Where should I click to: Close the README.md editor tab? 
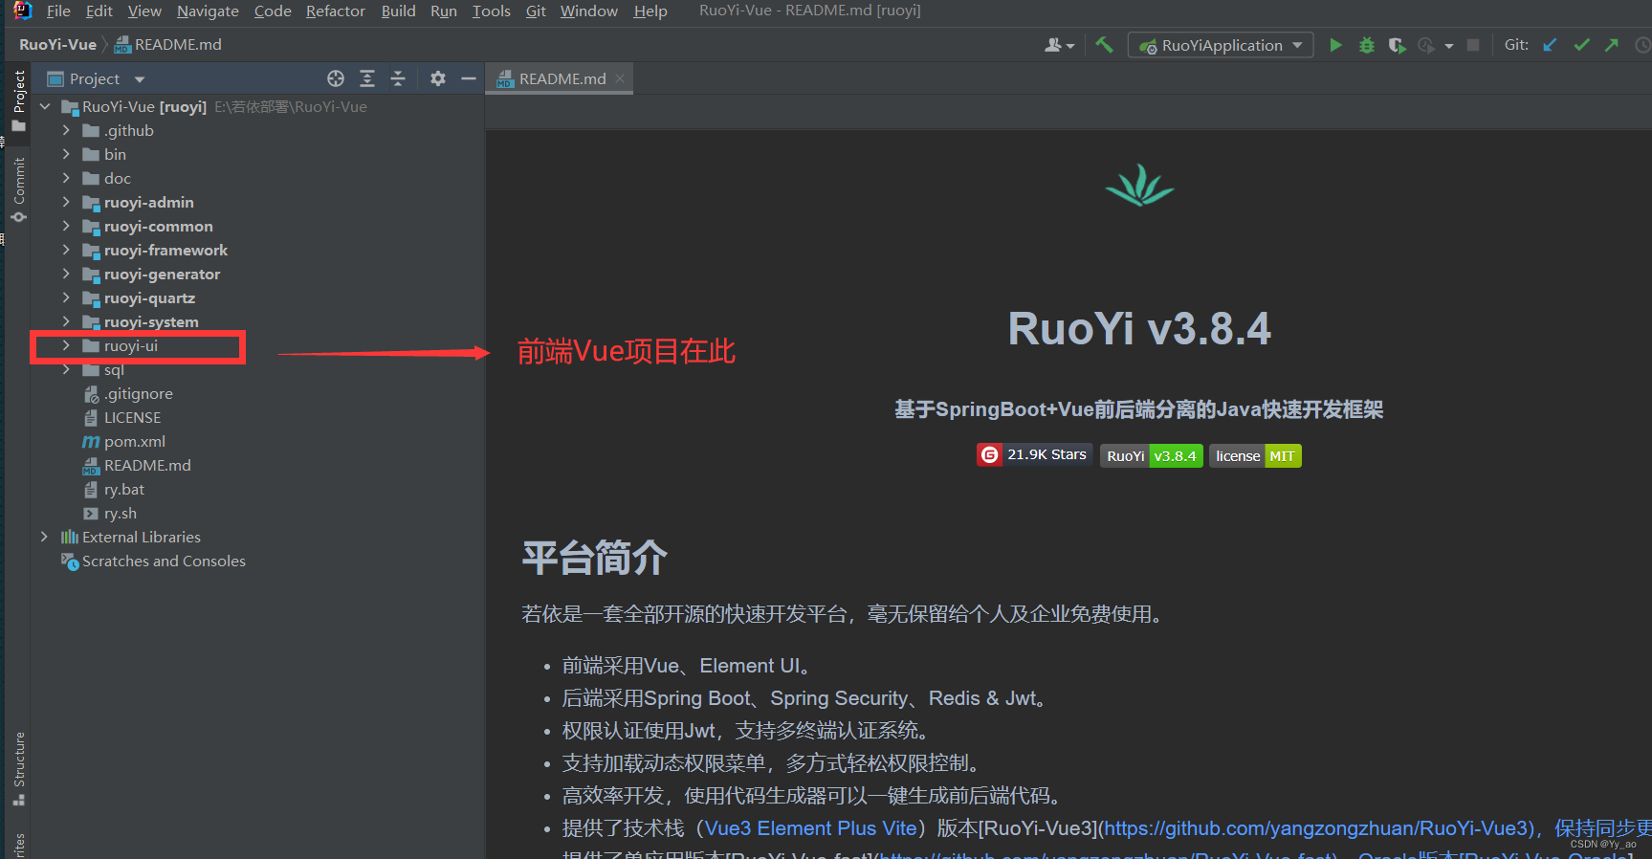coord(620,78)
